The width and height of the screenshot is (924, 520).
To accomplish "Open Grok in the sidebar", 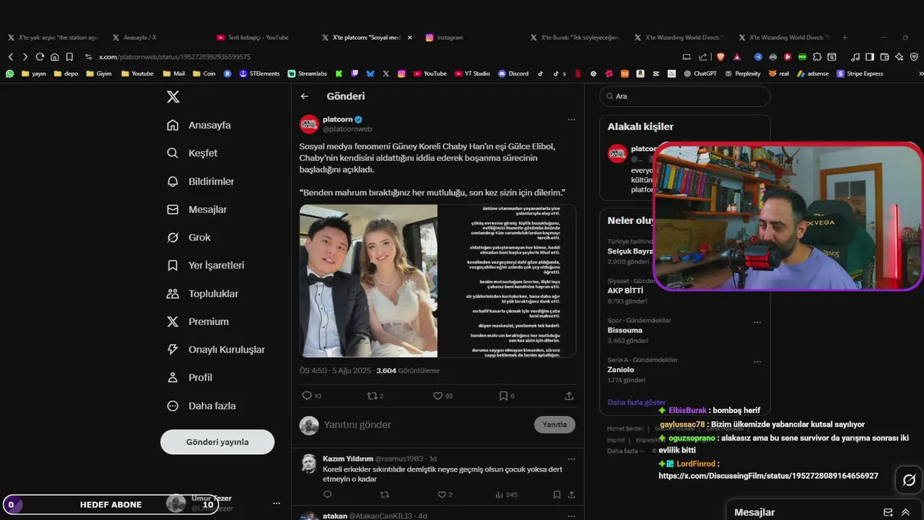I will pos(188,238).
